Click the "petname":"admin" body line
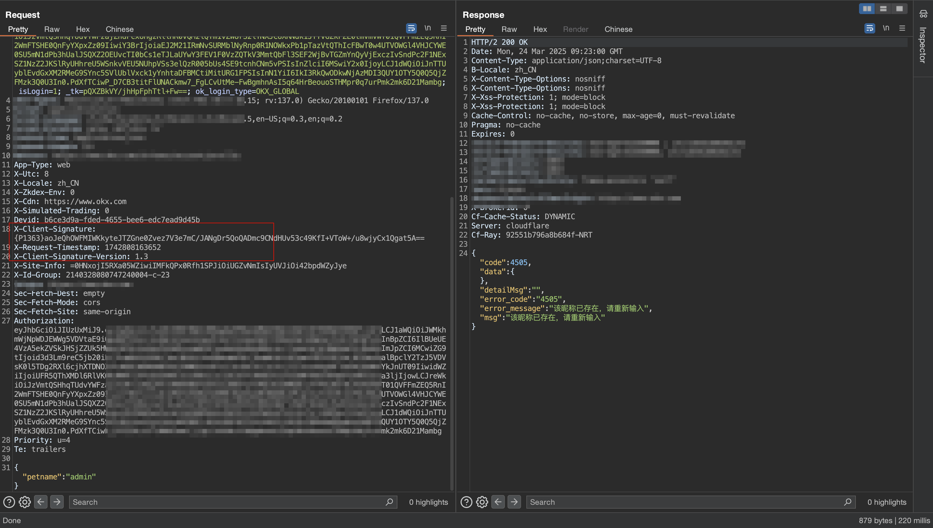The image size is (933, 528). pyautogui.click(x=59, y=476)
